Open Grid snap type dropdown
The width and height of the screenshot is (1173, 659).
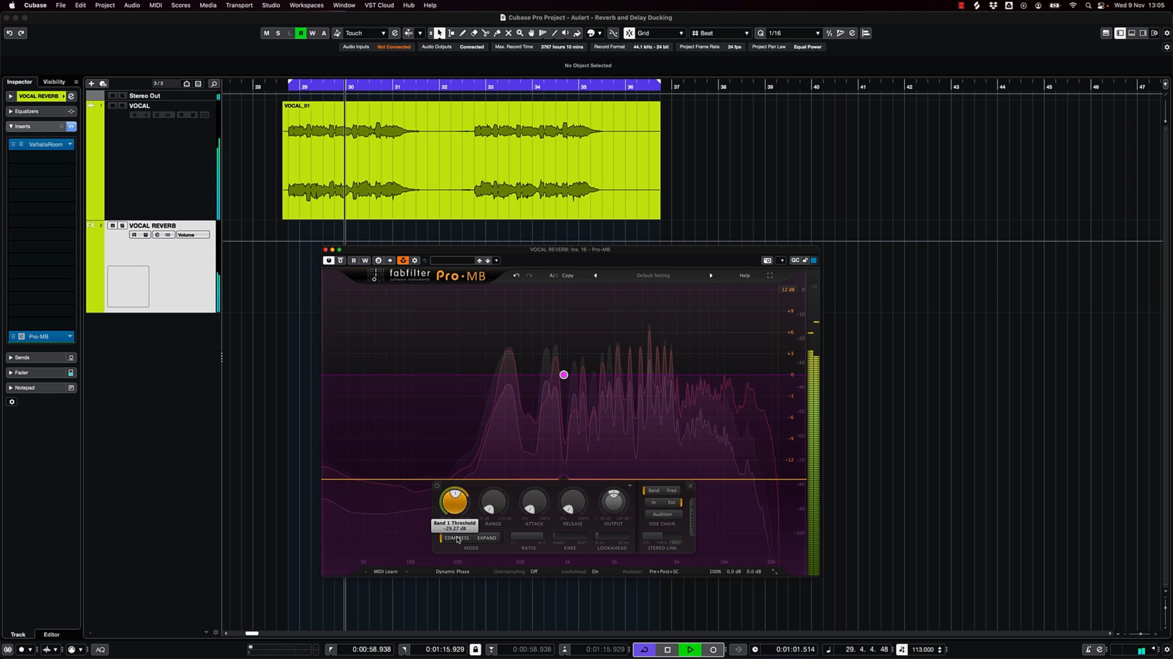point(660,33)
